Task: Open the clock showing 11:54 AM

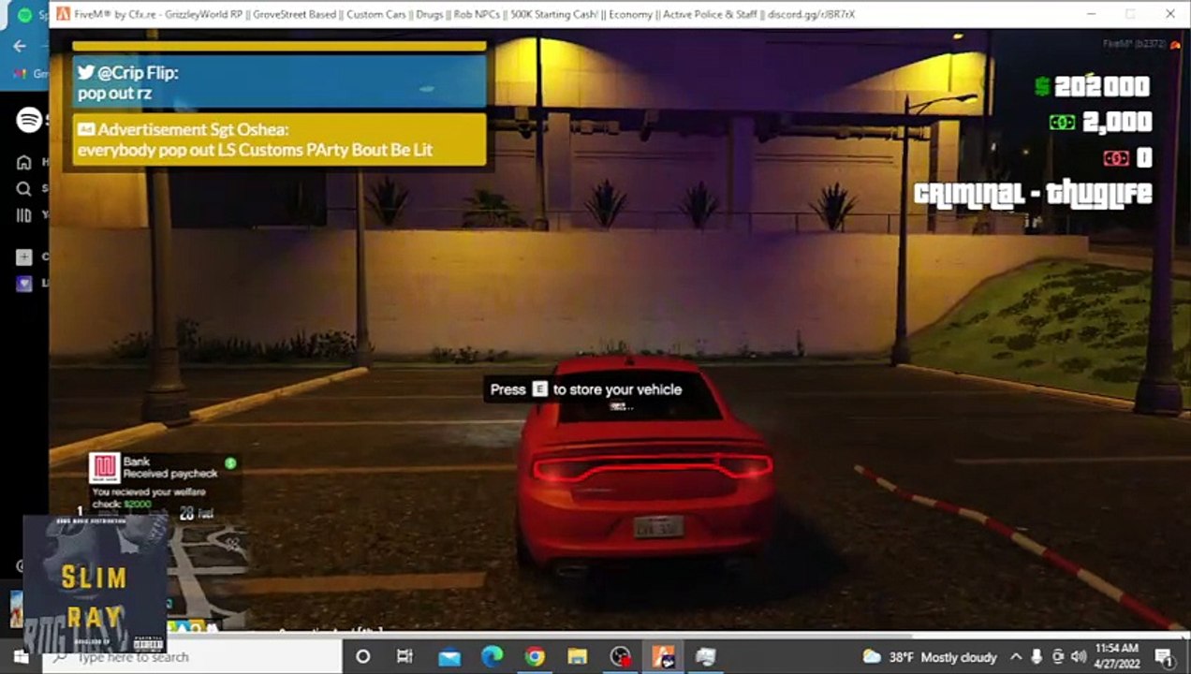Action: point(1116,657)
